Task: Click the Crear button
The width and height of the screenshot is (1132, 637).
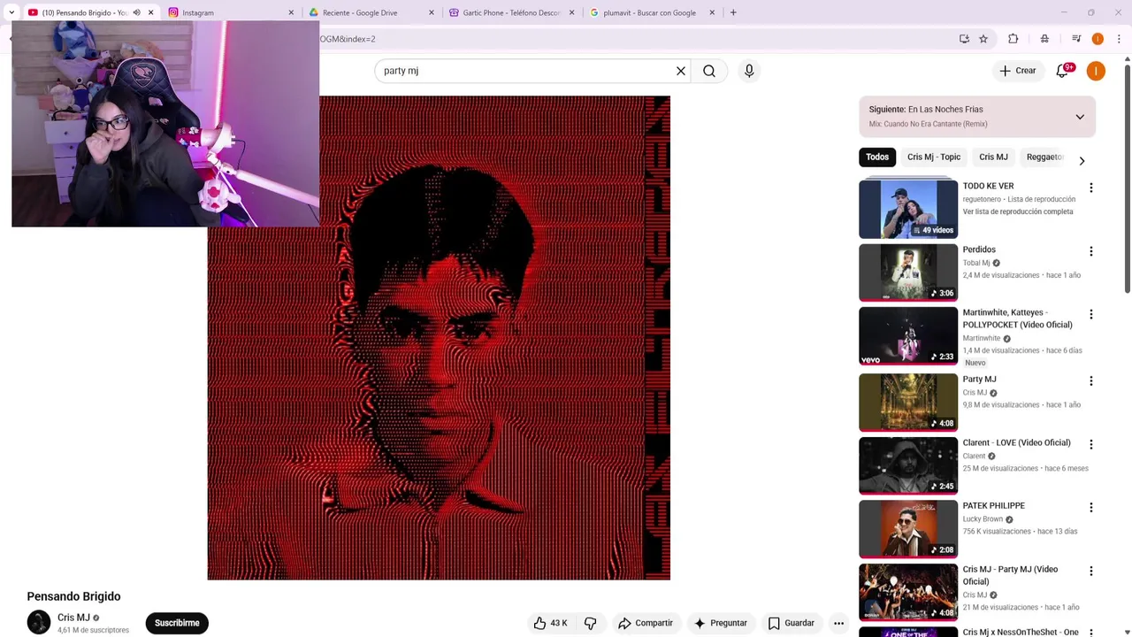Action: click(x=1018, y=71)
